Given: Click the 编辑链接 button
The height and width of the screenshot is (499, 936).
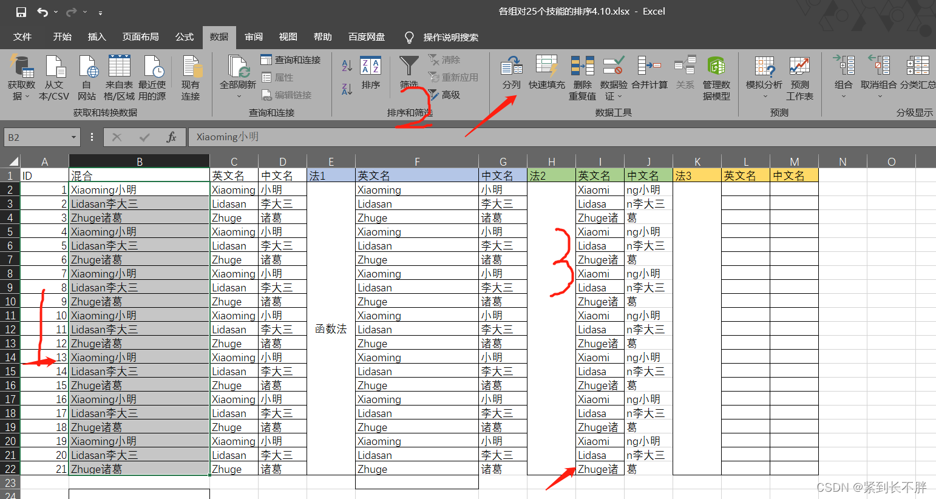Looking at the screenshot, I should [287, 95].
